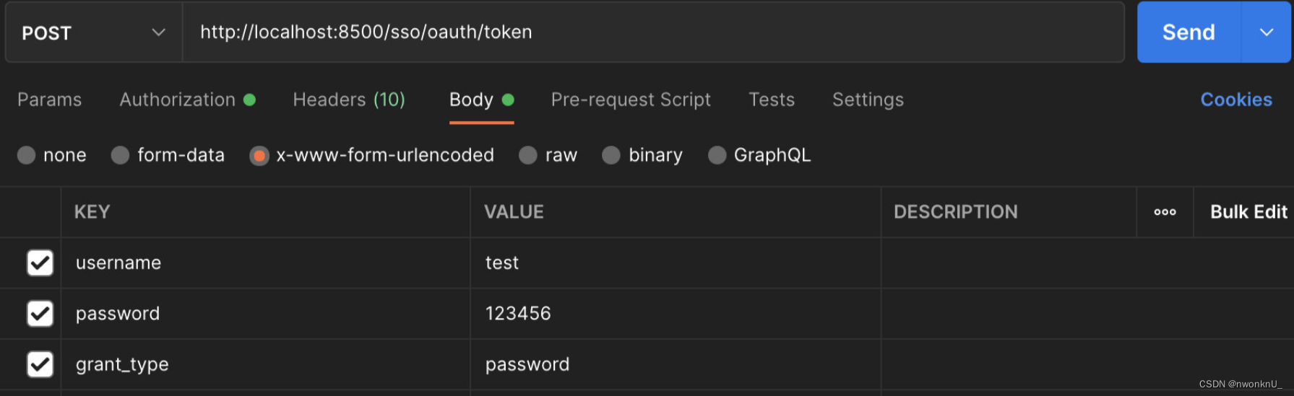Select the GraphQL body option
The image size is (1294, 396).
coord(717,155)
